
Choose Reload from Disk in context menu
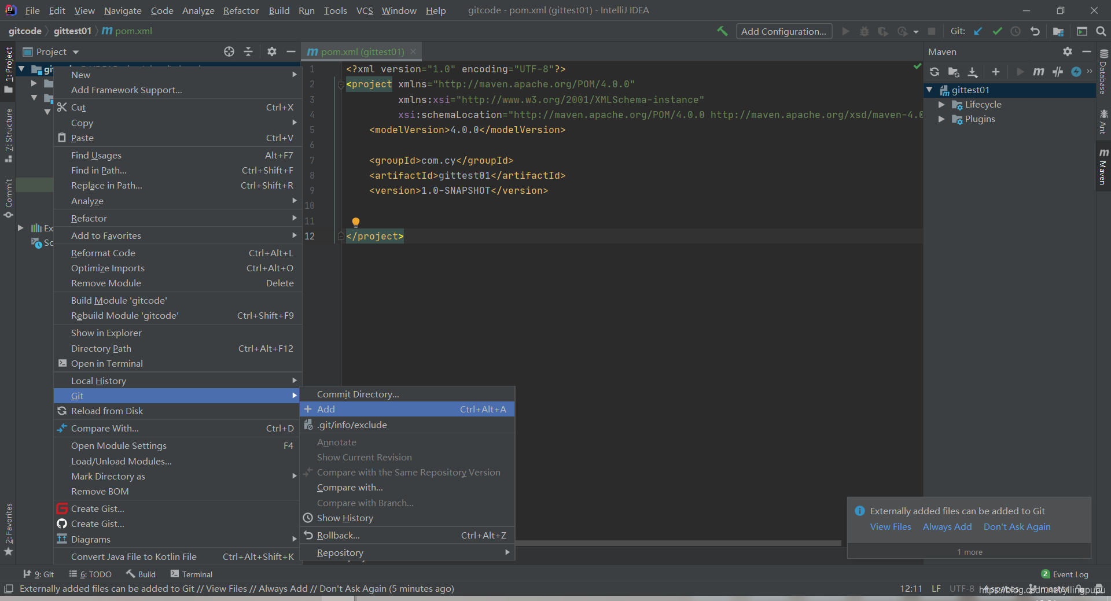click(178, 411)
